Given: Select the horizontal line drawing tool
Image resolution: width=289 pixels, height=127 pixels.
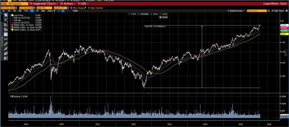Looking at the screenshot, I should click(x=6, y=39).
